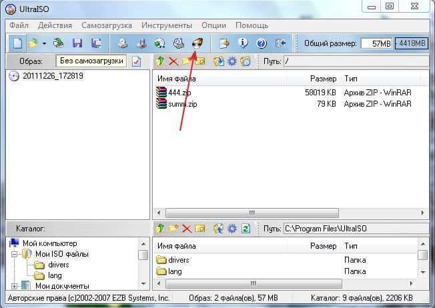Select drivers folder in local file list
Viewport: 435px width, 308px height.
179,260
